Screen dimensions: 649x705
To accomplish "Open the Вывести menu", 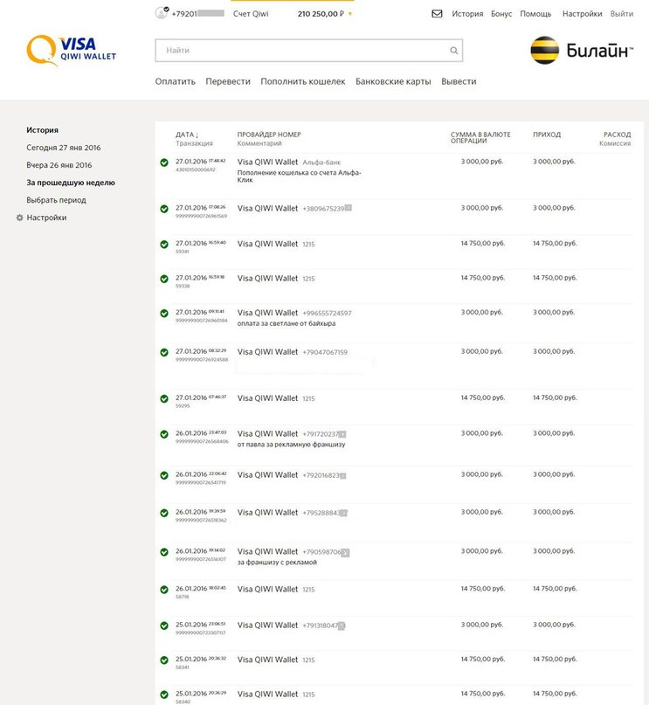I will [459, 81].
